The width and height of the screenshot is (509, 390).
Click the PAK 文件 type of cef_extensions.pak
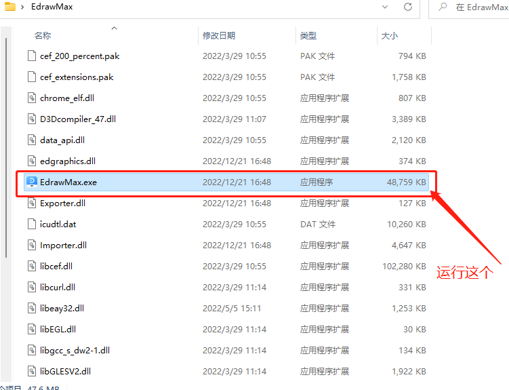tap(317, 77)
